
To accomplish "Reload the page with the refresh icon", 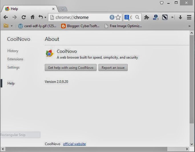I will (24, 17).
